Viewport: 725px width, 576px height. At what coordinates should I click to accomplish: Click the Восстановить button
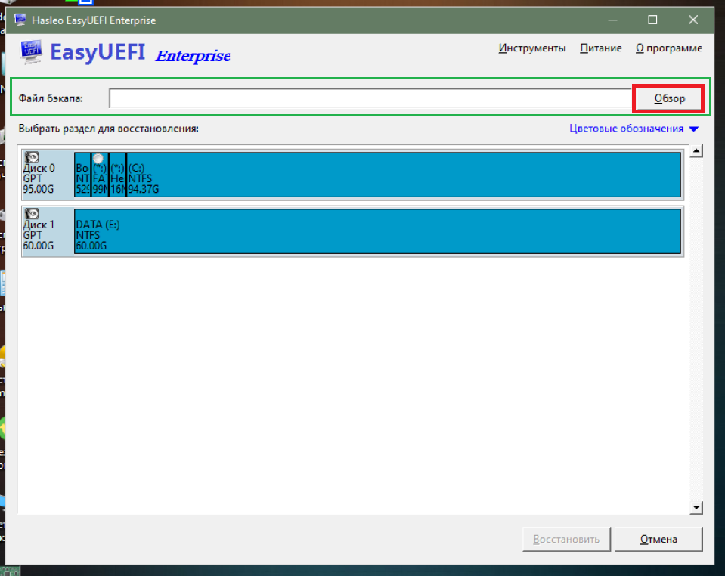[x=566, y=539]
